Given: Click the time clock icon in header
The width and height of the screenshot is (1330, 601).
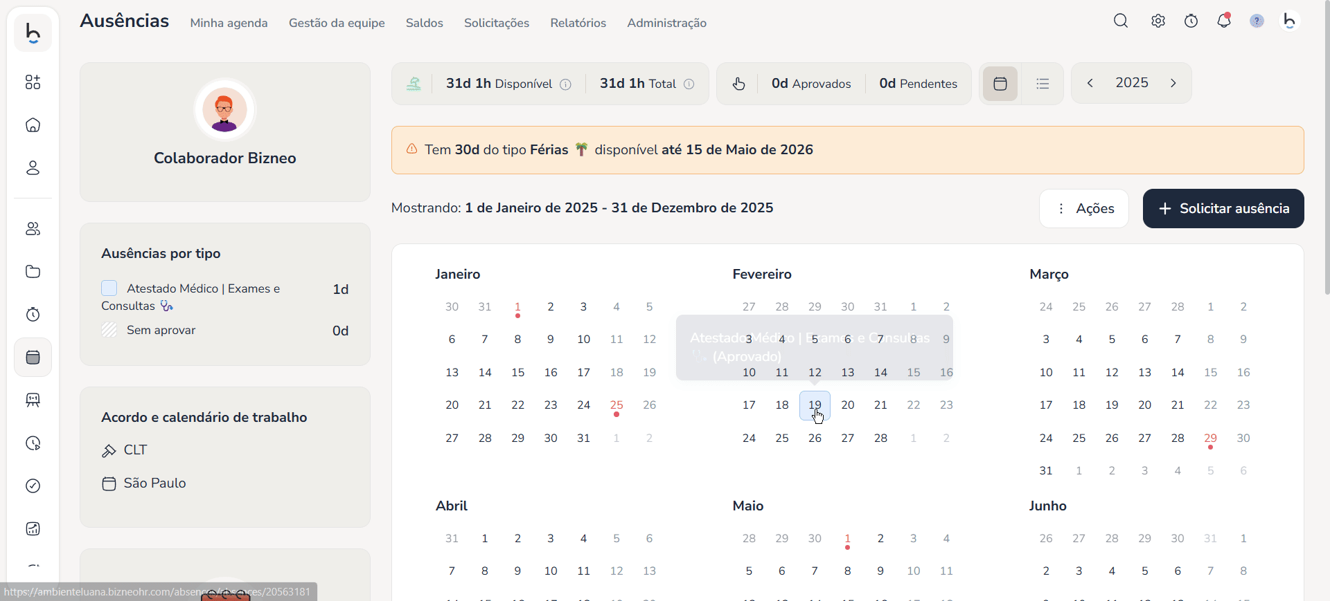Looking at the screenshot, I should pyautogui.click(x=1191, y=21).
